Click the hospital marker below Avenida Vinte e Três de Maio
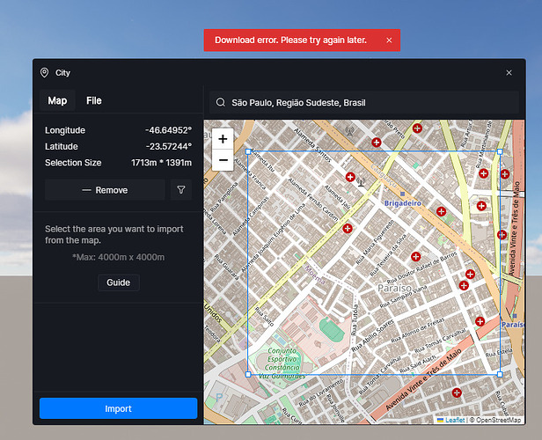 [x=456, y=392]
